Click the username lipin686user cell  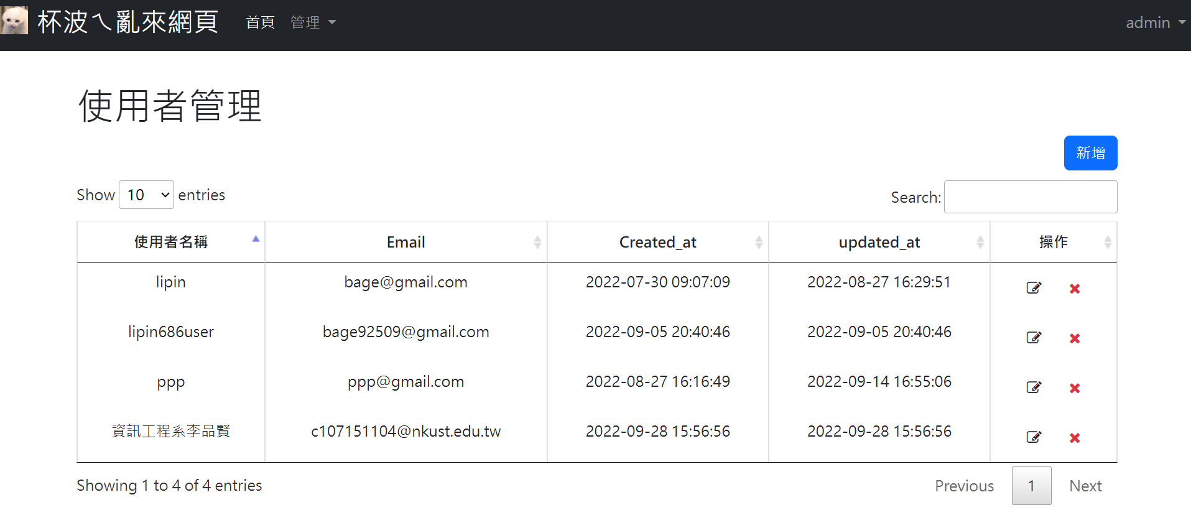click(x=171, y=332)
